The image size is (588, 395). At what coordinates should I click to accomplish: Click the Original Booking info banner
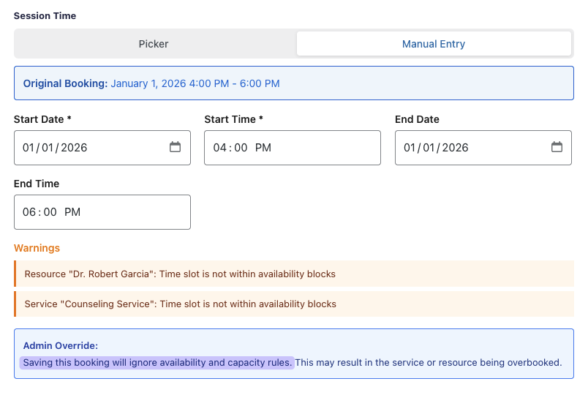coord(294,83)
